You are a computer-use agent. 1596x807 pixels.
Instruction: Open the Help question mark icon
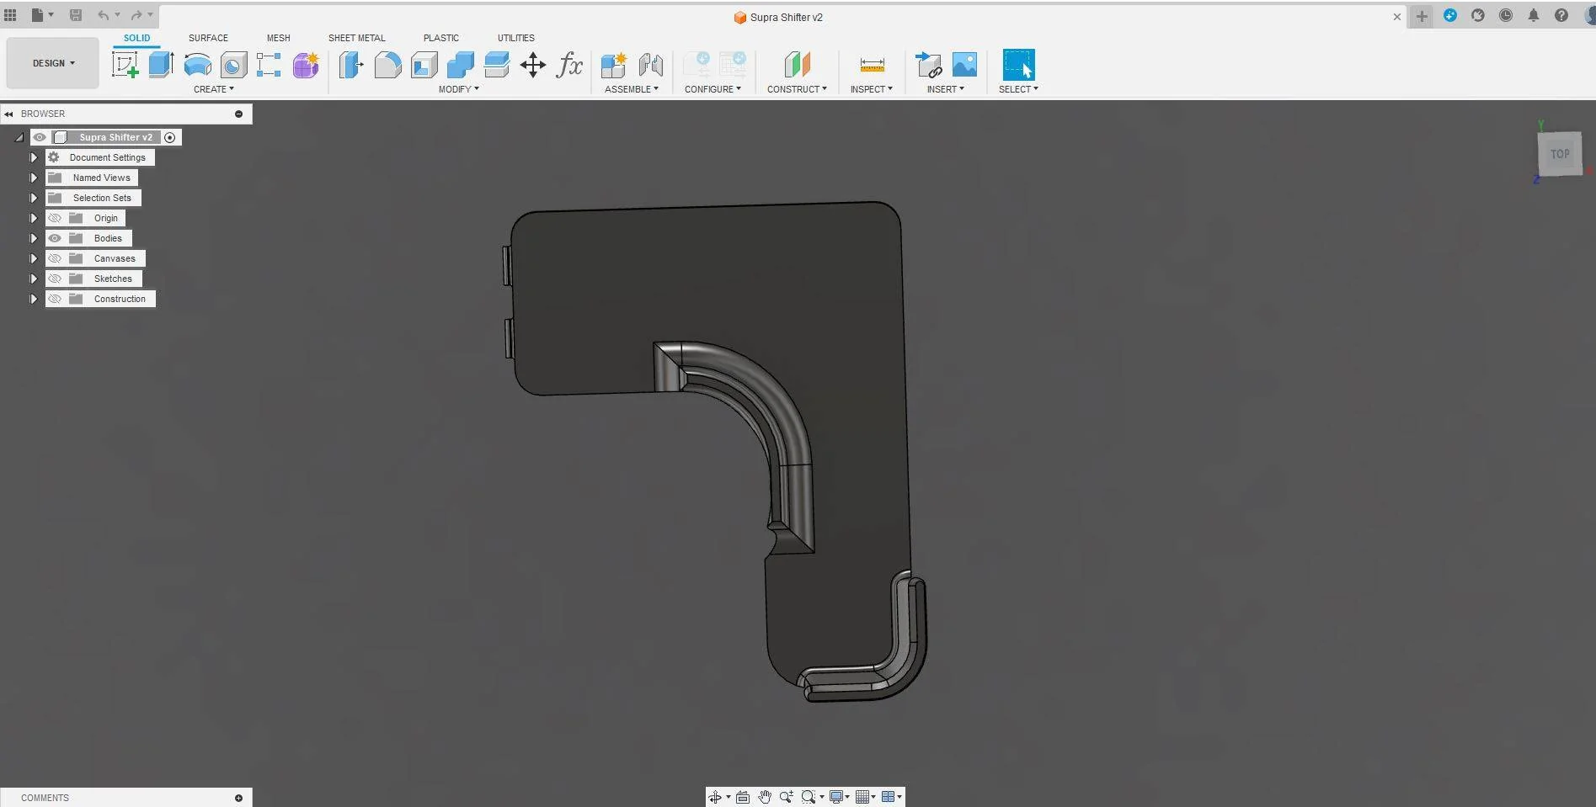tap(1561, 15)
